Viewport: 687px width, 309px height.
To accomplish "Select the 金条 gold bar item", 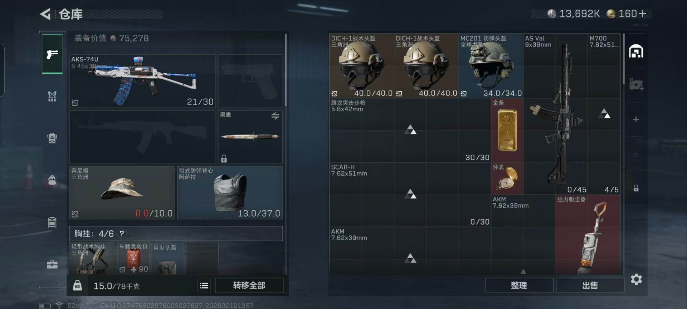I will (507, 131).
